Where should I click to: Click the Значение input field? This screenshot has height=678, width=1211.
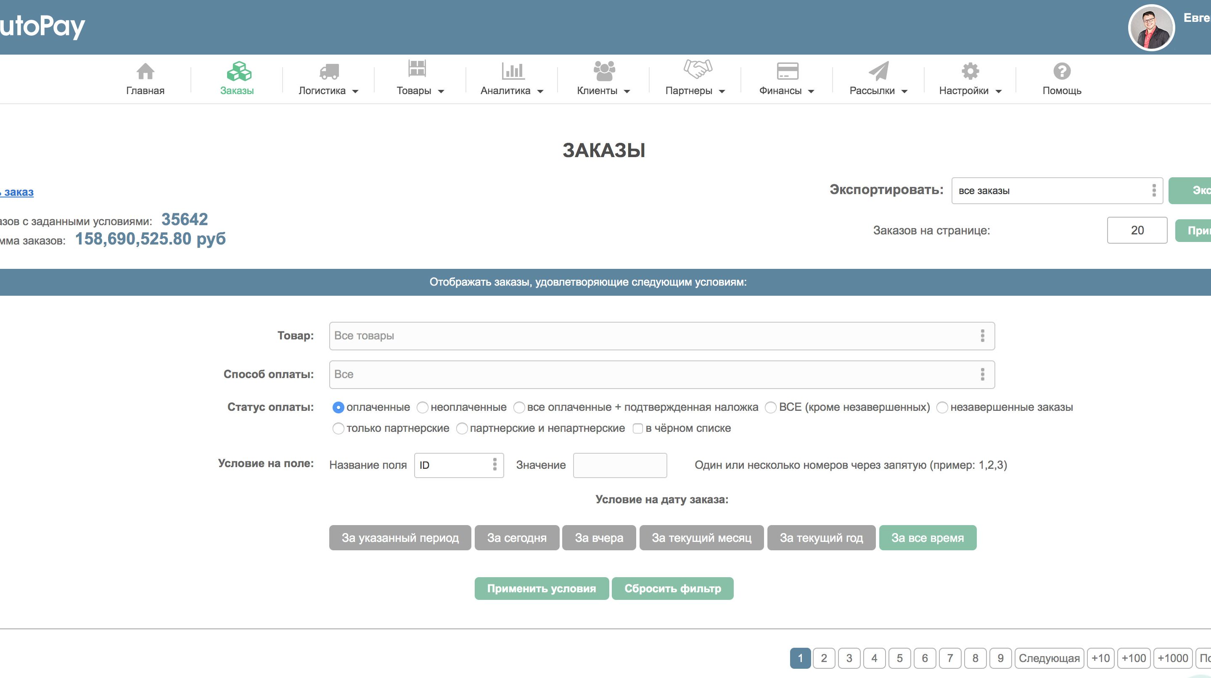click(620, 465)
